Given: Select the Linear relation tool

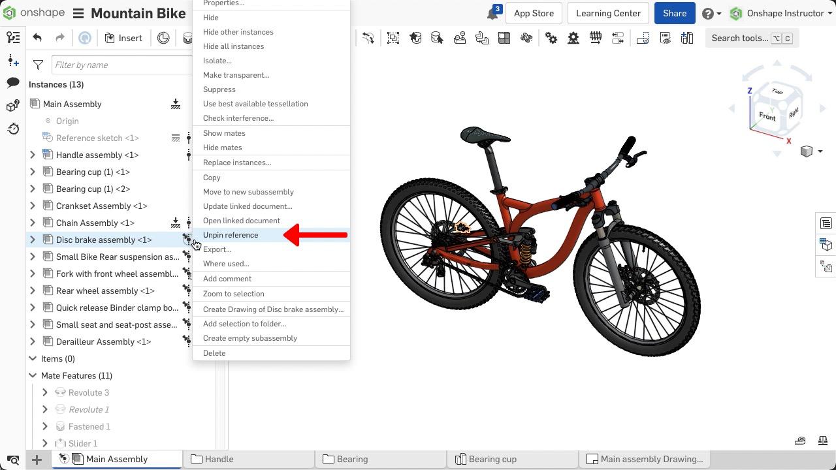Looking at the screenshot, I should click(x=617, y=38).
